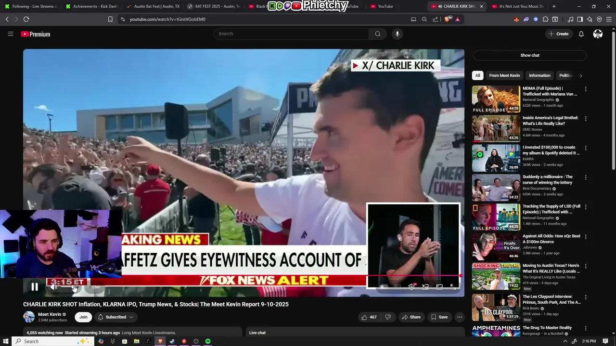Open Brave Leo AI sparkle icon
The height and width of the screenshot is (346, 616).
(x=590, y=19)
